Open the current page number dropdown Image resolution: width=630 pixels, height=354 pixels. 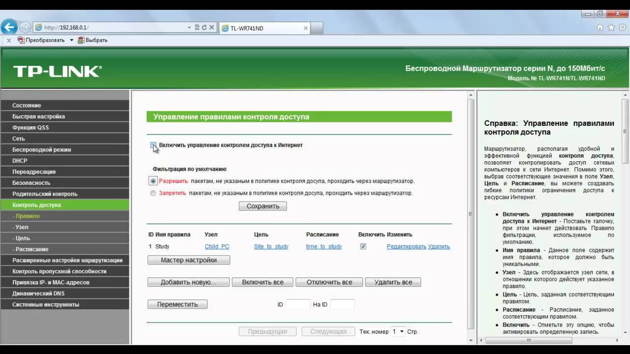(398, 331)
